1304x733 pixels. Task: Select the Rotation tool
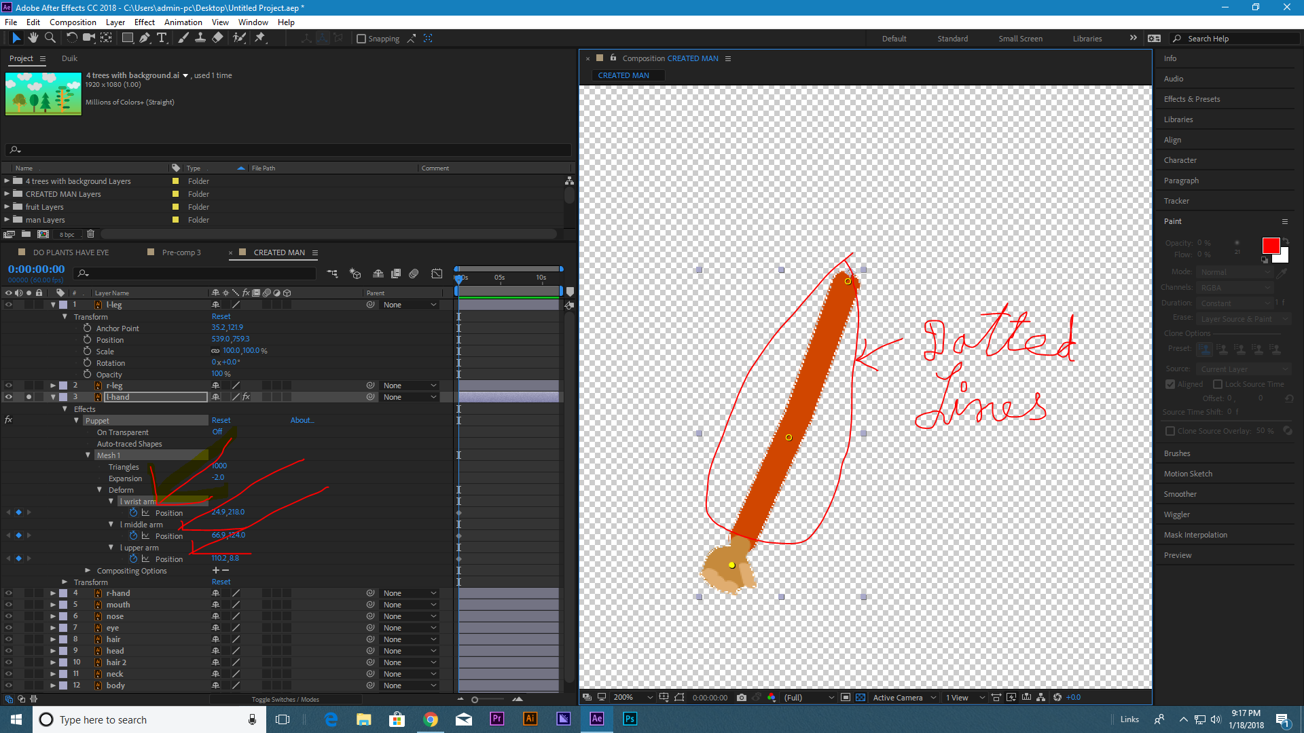point(71,38)
